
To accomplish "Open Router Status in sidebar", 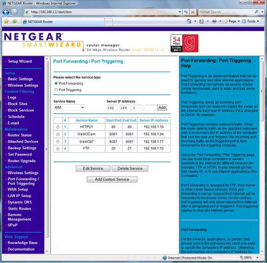I will coord(19,135).
